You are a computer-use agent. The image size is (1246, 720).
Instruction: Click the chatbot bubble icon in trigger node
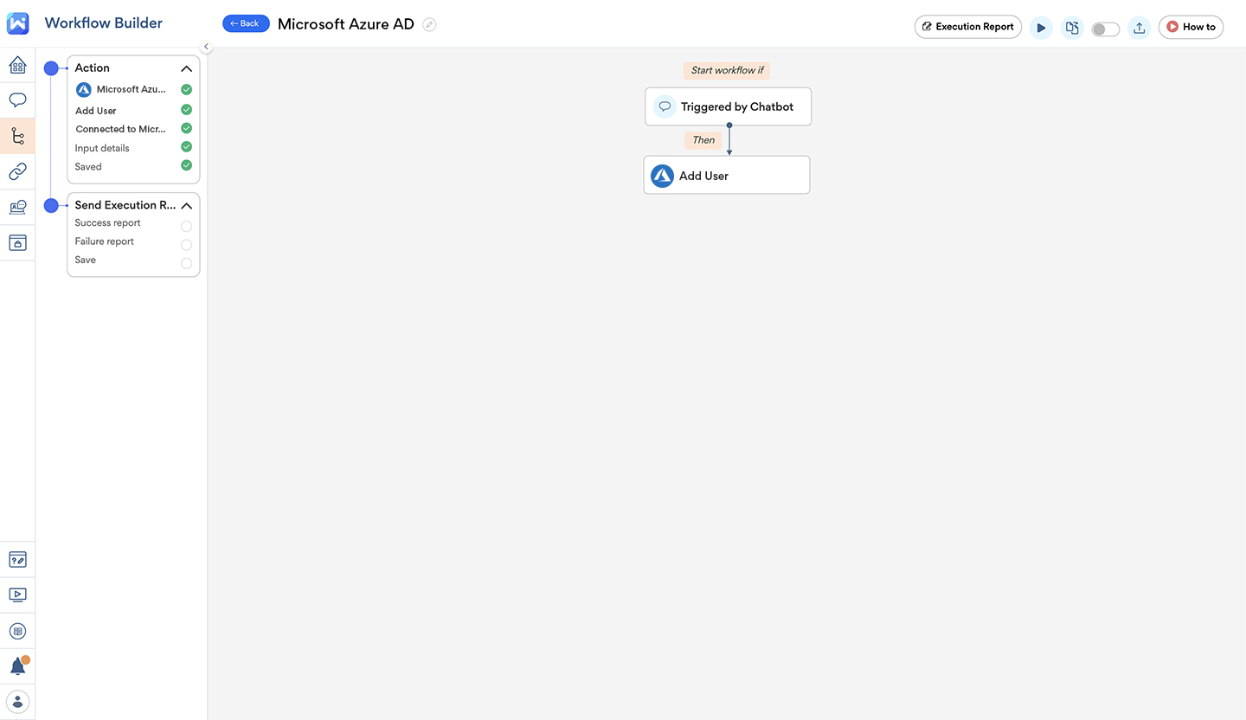pyautogui.click(x=665, y=106)
